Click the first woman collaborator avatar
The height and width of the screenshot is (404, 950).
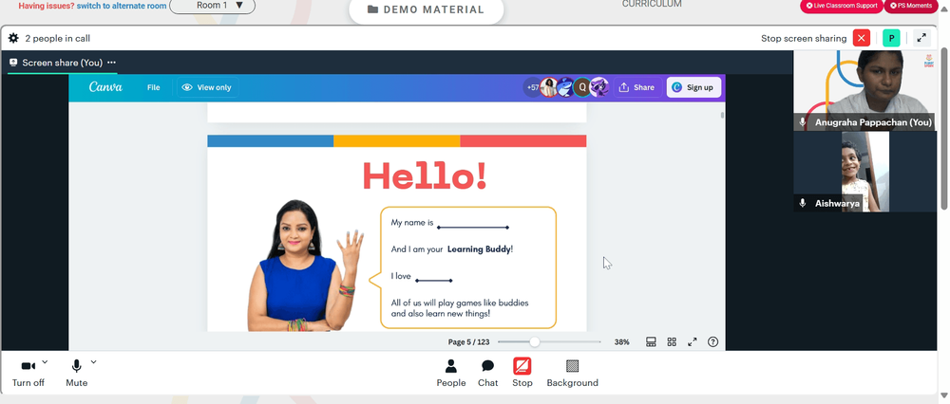[549, 87]
